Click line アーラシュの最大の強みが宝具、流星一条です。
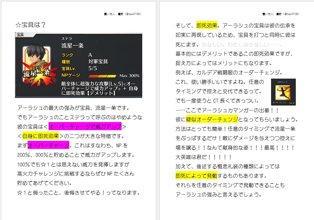This screenshot has height=220, width=314. click(x=73, y=108)
